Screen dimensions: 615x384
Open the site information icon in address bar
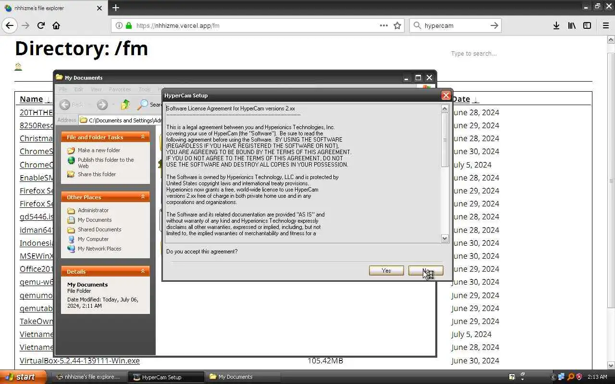coord(119,25)
